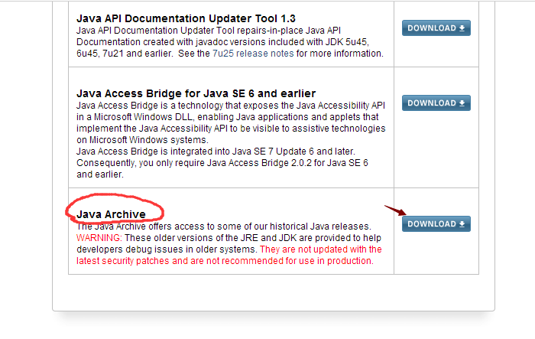Click the Java Access Bridge heading
The height and width of the screenshot is (339, 535).
pos(197,93)
